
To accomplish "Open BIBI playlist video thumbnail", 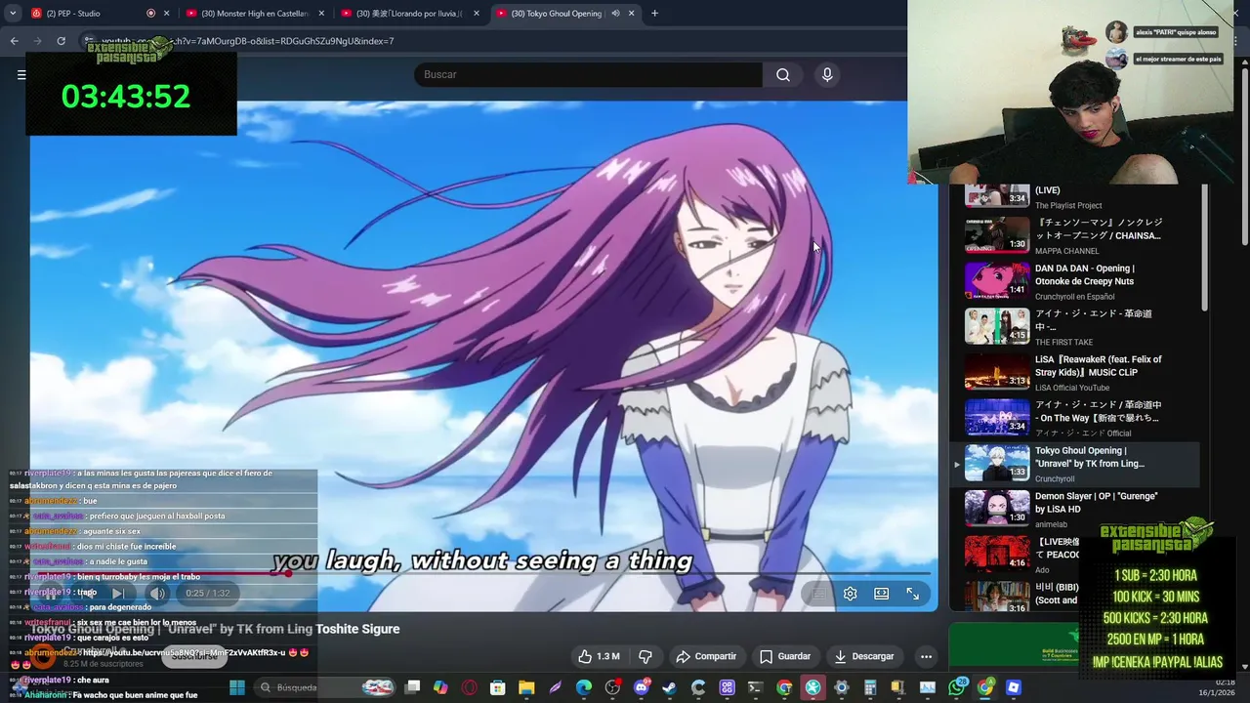I will 997,596.
